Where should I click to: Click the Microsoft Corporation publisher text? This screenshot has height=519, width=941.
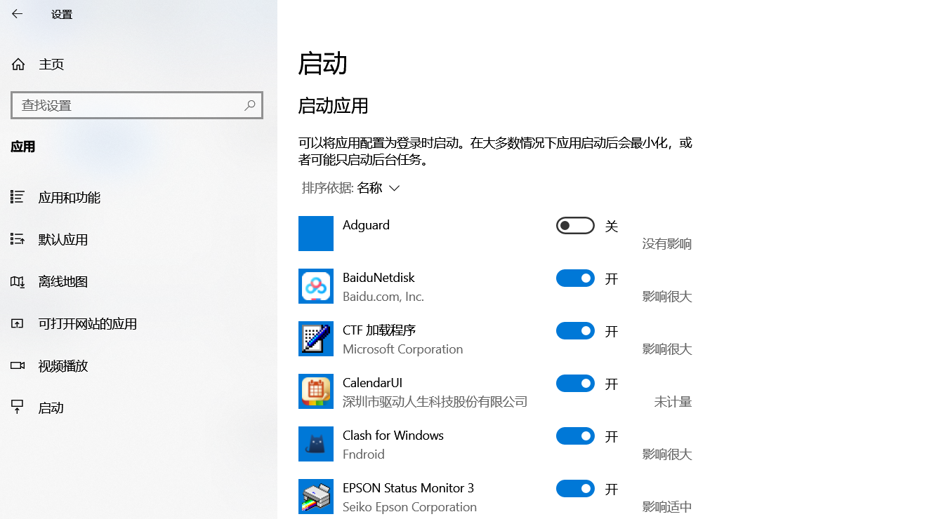tap(402, 349)
